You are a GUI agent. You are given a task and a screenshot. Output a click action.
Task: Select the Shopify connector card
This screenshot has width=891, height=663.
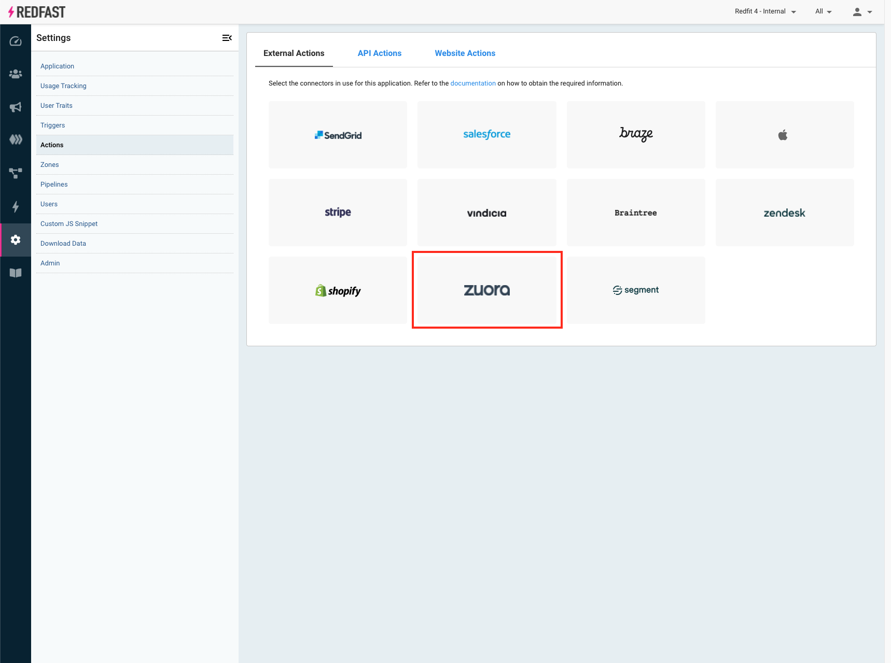click(338, 290)
